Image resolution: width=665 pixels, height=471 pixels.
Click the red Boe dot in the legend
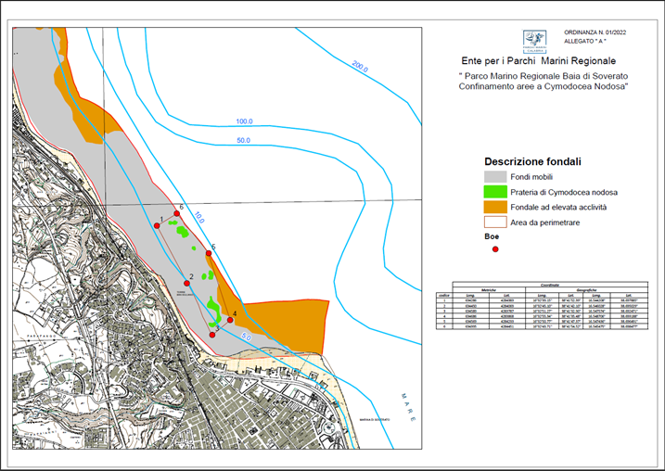coord(496,248)
